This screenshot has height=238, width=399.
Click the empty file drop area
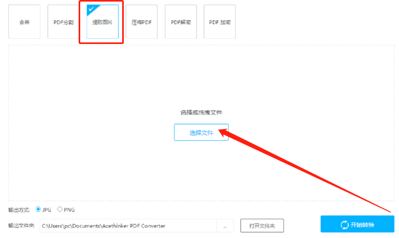[x=201, y=76]
